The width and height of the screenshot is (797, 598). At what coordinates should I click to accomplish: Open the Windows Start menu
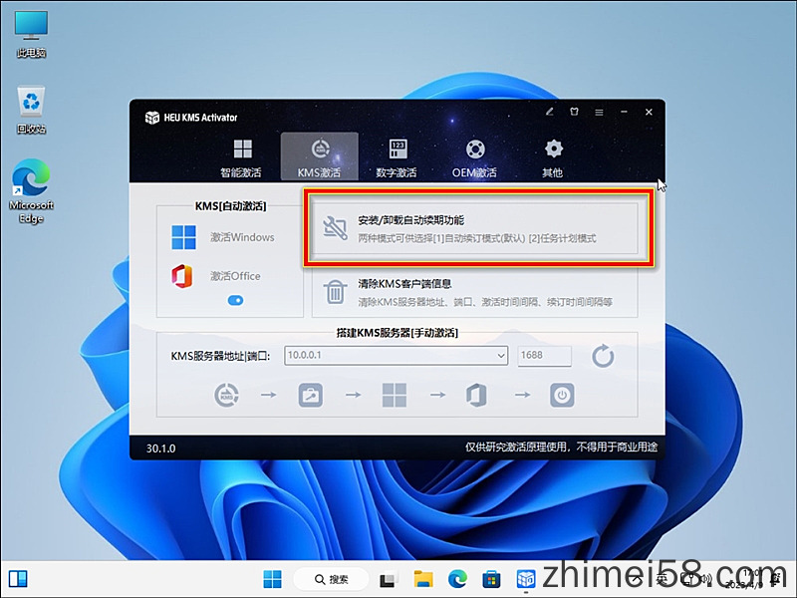(x=272, y=579)
